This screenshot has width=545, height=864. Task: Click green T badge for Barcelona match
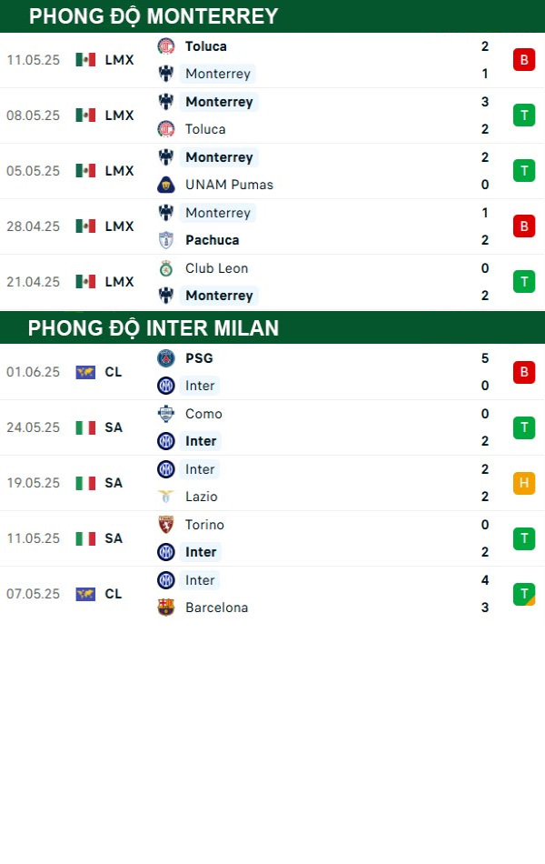pos(523,594)
